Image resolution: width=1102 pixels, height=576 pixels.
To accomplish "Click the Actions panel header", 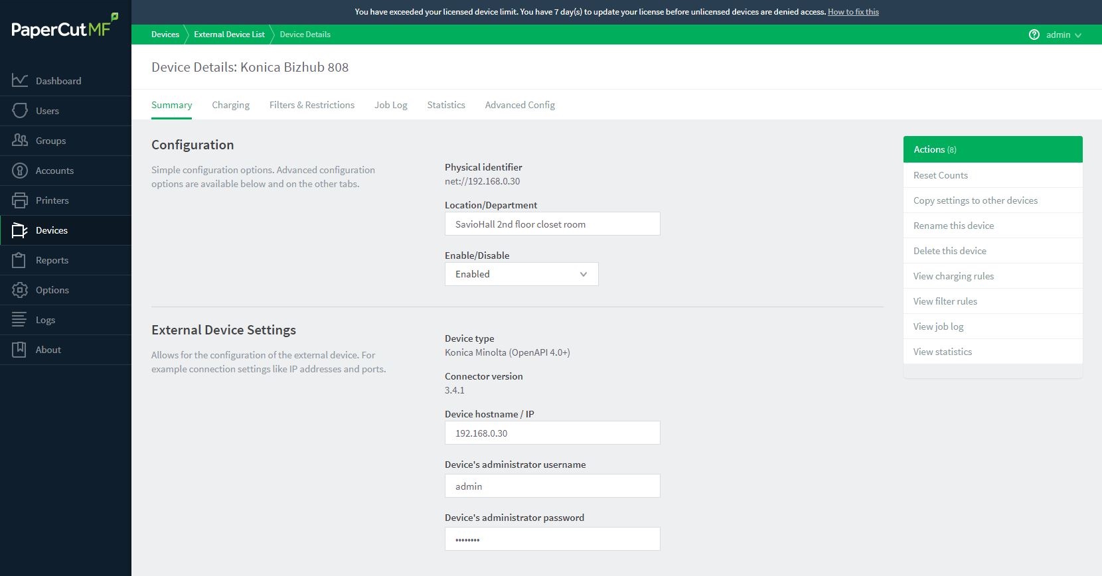I will (x=993, y=149).
